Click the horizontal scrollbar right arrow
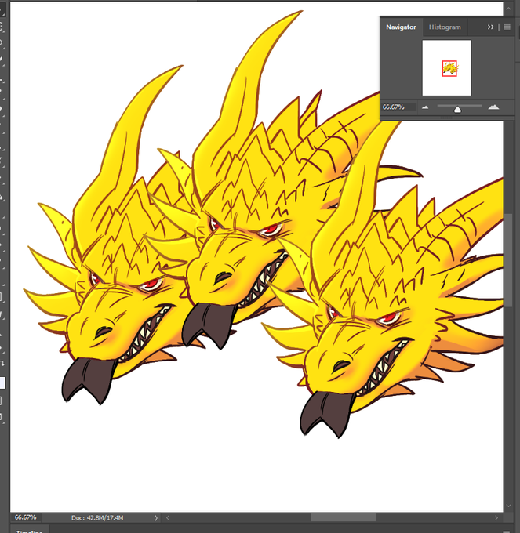This screenshot has height=533, width=520. 496,517
